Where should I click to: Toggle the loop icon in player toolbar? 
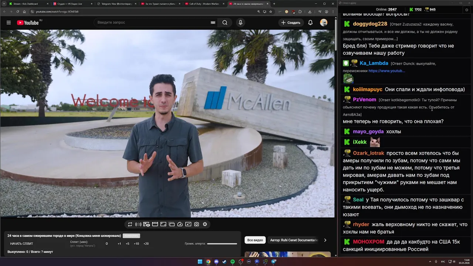(130, 224)
